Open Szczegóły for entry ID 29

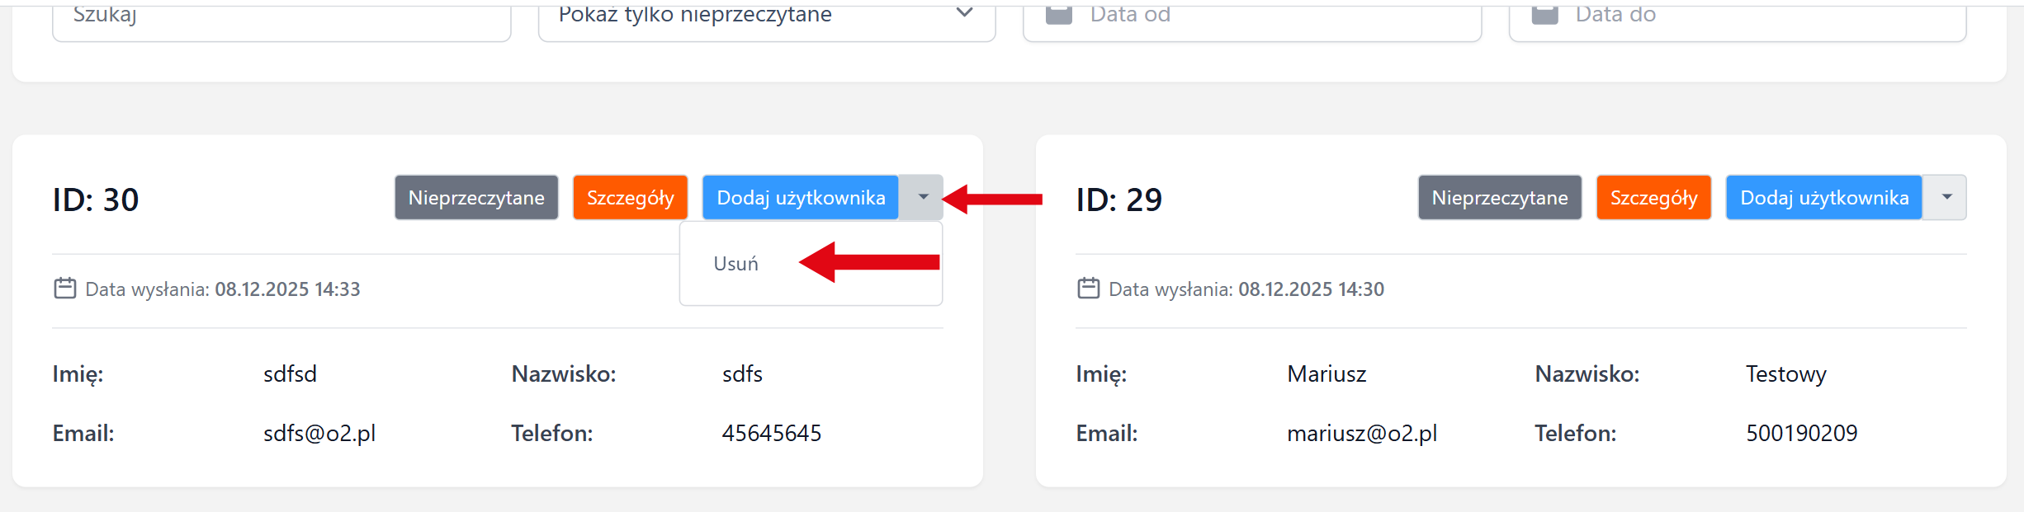click(1653, 198)
